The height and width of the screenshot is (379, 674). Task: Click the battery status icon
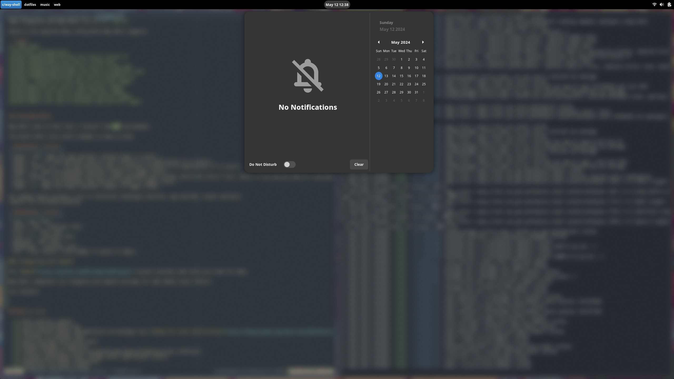[669, 4]
